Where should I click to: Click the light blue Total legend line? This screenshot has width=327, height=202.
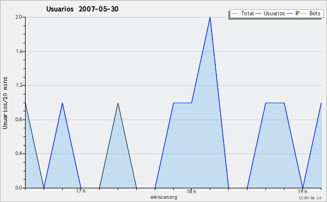tap(235, 14)
